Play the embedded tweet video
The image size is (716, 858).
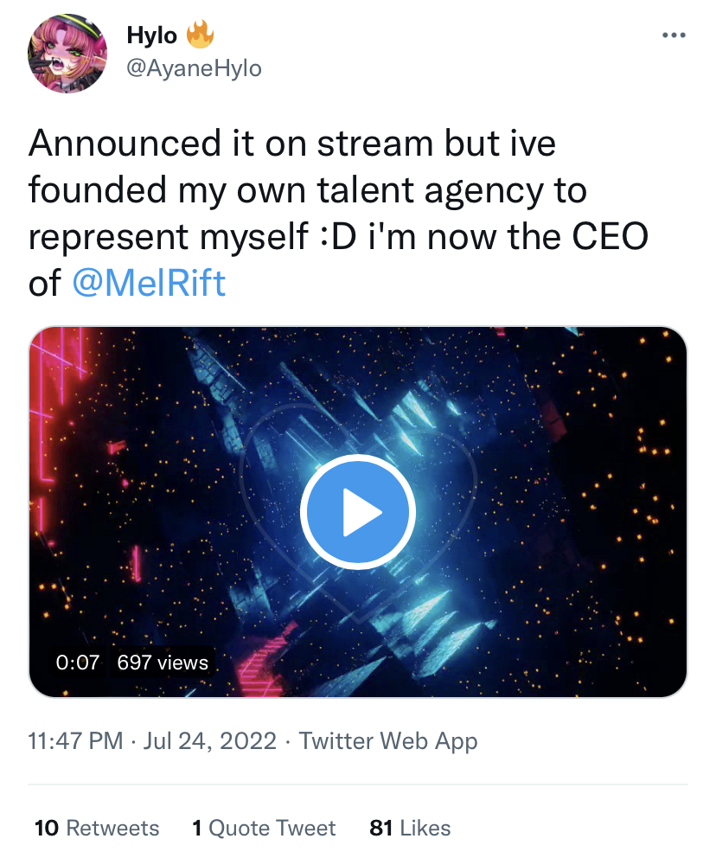[358, 513]
